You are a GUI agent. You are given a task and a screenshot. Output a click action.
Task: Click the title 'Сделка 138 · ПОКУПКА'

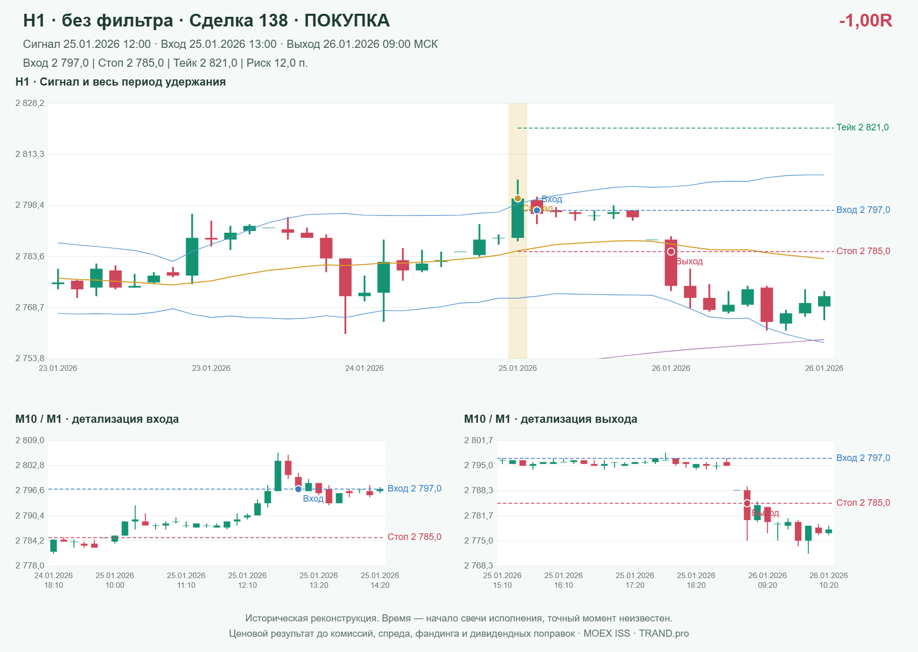pos(289,20)
